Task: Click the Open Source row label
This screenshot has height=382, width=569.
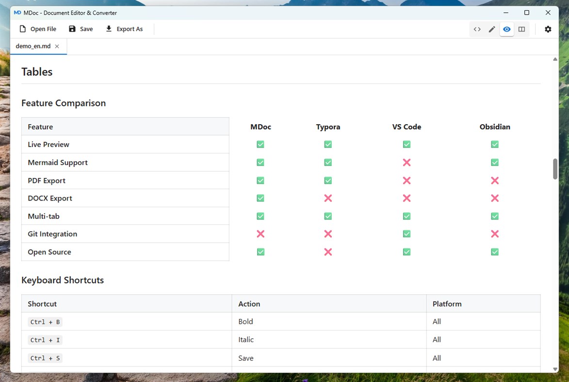Action: [49, 252]
